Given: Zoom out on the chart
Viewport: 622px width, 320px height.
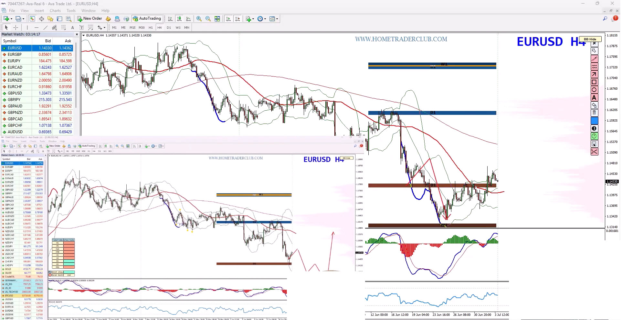Looking at the screenshot, I should (x=208, y=19).
